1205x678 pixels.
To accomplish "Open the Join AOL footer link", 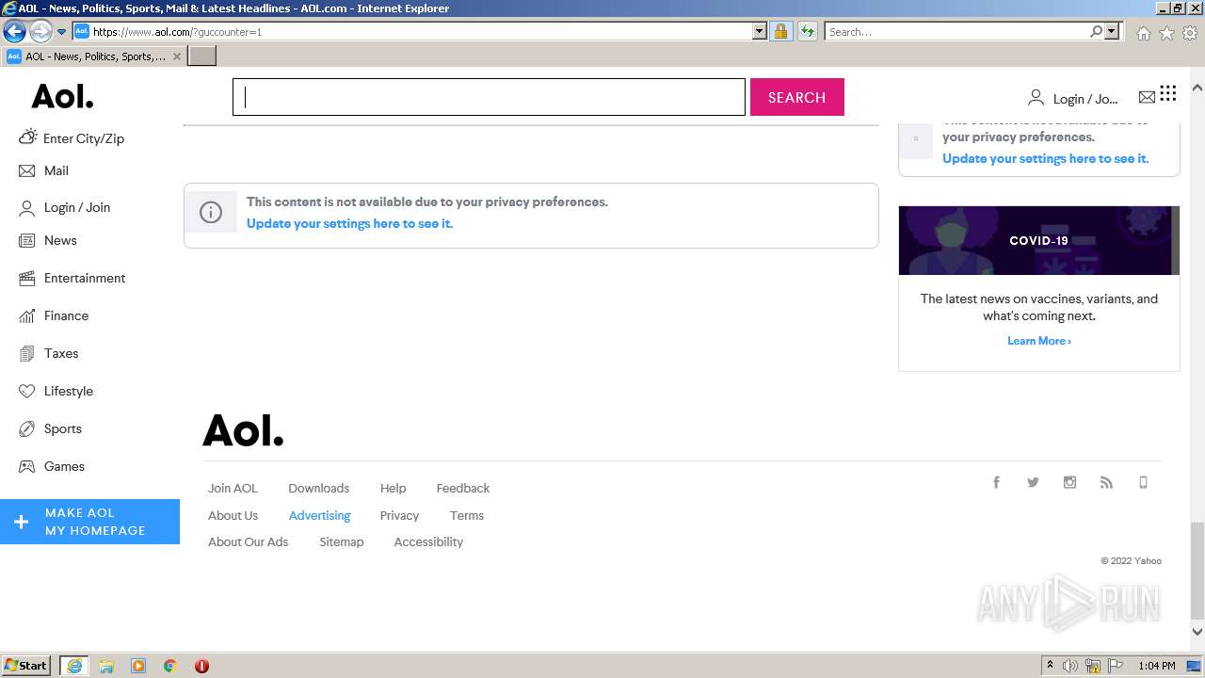I will tap(233, 489).
